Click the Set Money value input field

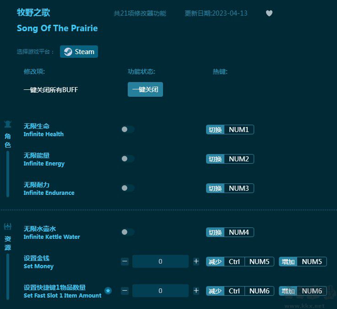(x=160, y=261)
